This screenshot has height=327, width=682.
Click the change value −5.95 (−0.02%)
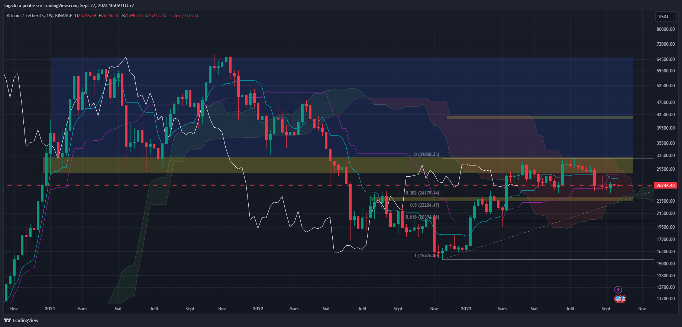point(184,16)
